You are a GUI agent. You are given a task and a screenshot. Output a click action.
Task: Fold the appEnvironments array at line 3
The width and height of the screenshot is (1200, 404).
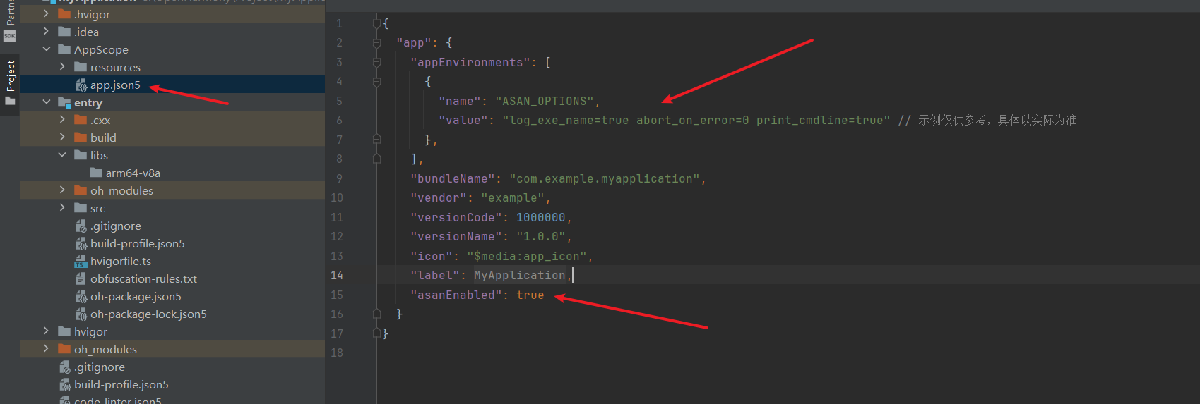pyautogui.click(x=376, y=63)
